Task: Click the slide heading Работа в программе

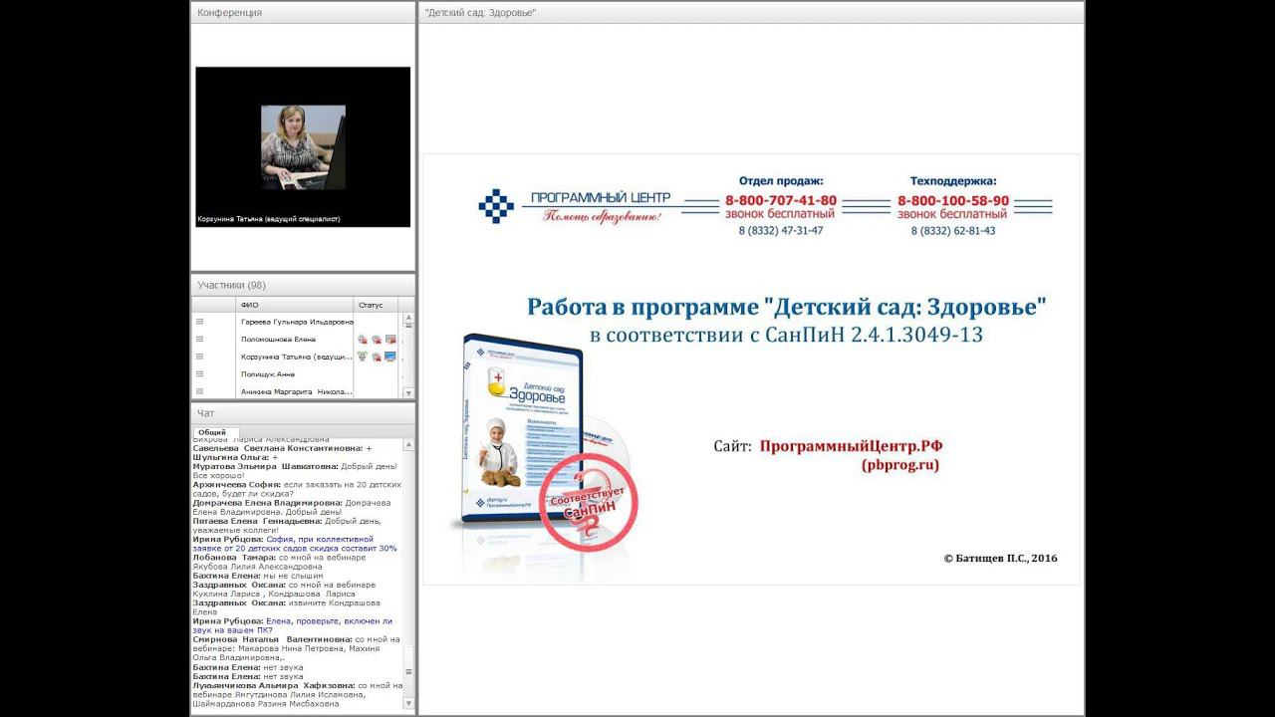Action: click(787, 306)
